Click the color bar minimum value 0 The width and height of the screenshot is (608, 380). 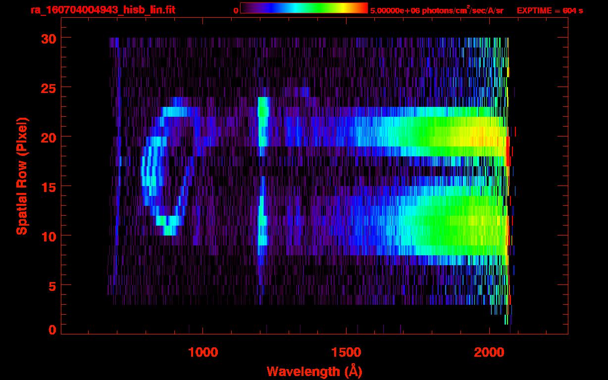tap(236, 10)
